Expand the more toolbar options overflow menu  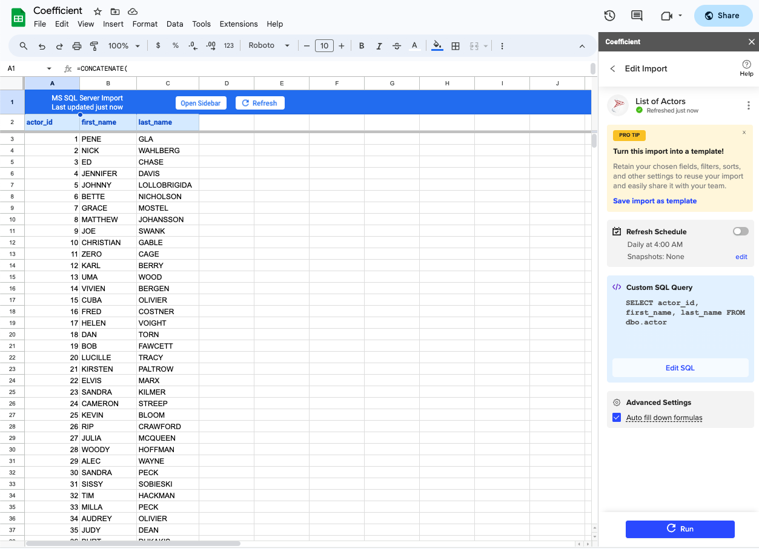[x=501, y=45]
